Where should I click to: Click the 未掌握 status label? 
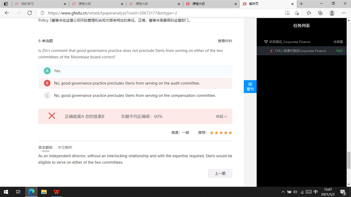click(338, 42)
